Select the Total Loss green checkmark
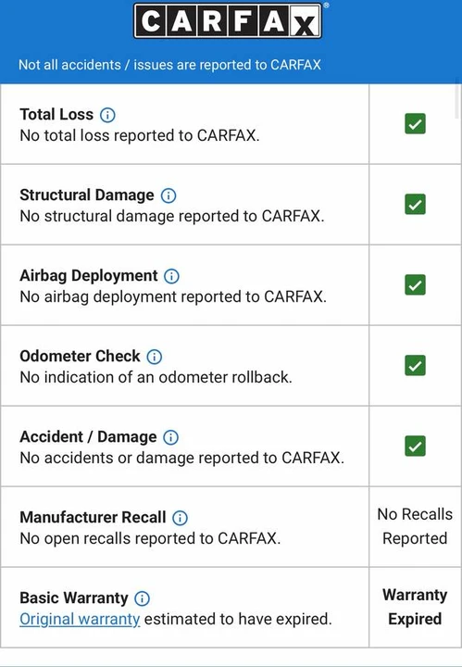 416,124
